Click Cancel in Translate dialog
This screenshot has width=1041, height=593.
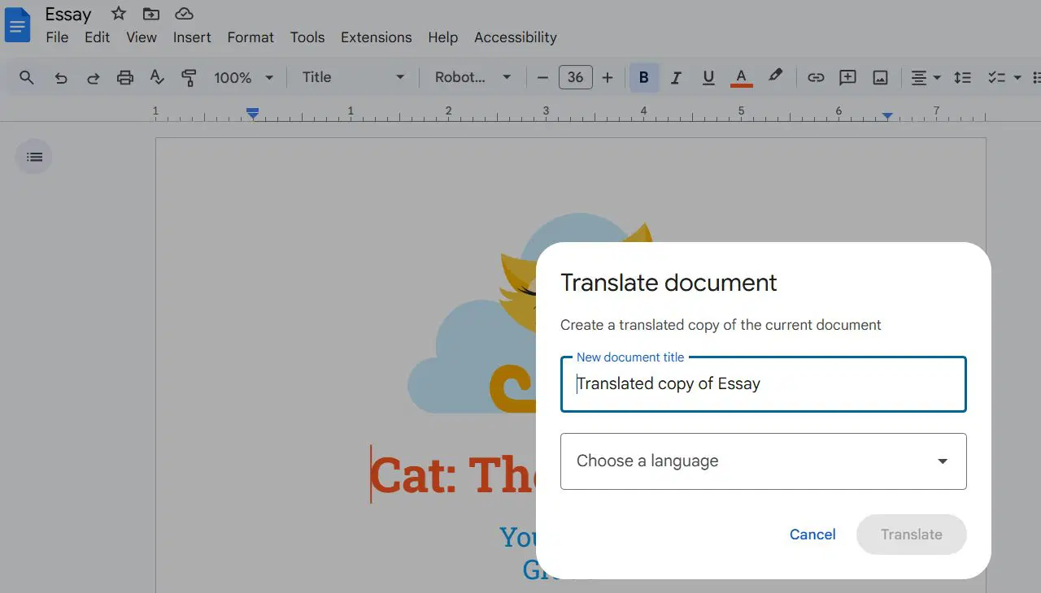point(812,535)
